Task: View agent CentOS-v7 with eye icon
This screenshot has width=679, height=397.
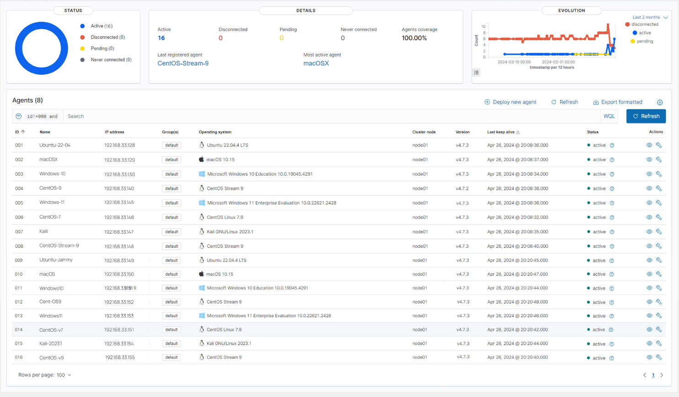Action: pos(649,329)
